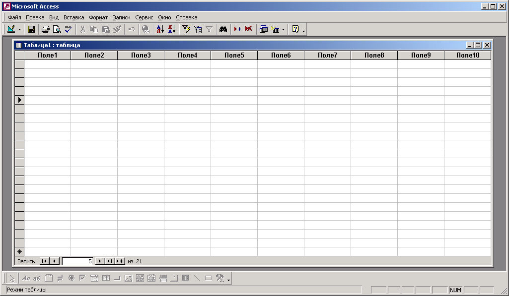Open the Формат menu
This screenshot has height=296, width=509.
point(98,17)
